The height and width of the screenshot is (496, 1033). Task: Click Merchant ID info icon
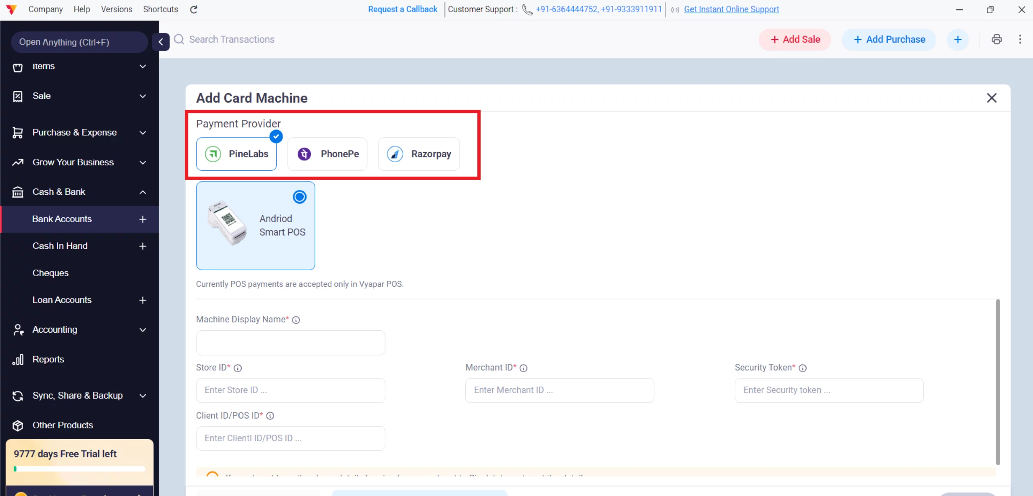tap(523, 368)
